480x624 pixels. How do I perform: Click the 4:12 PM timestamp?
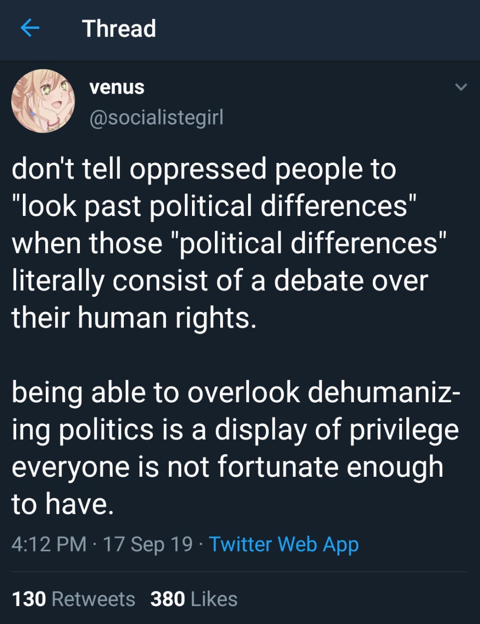tap(49, 544)
